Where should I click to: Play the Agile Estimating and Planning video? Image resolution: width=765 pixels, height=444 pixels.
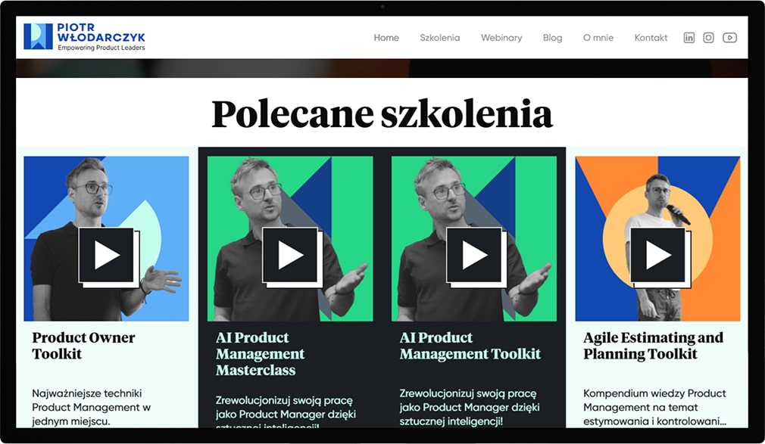[659, 256]
